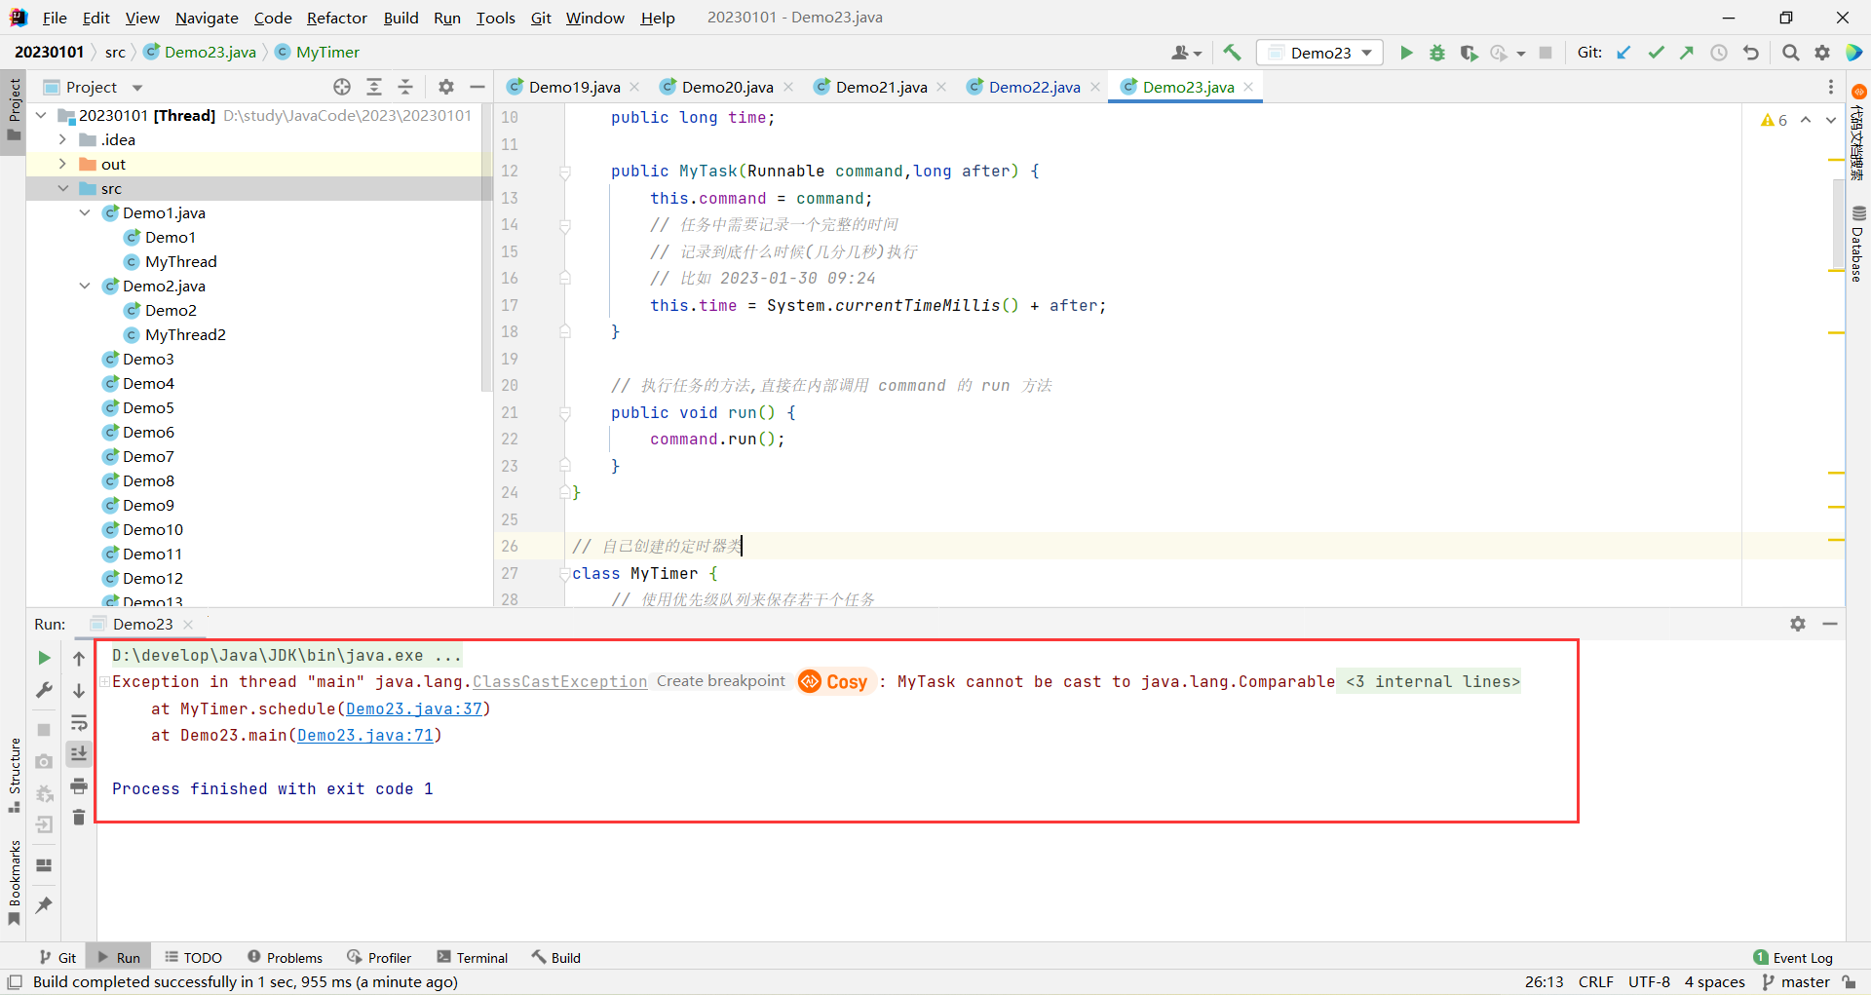Toggle scroll to end in console
Image resolution: width=1871 pixels, height=995 pixels.
click(79, 753)
